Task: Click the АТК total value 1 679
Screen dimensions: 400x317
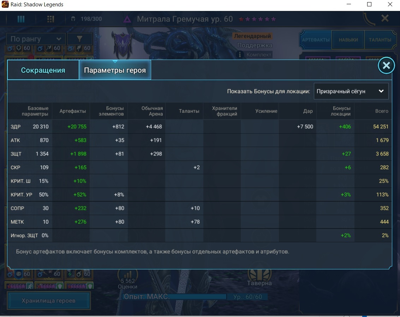Action: coord(382,140)
